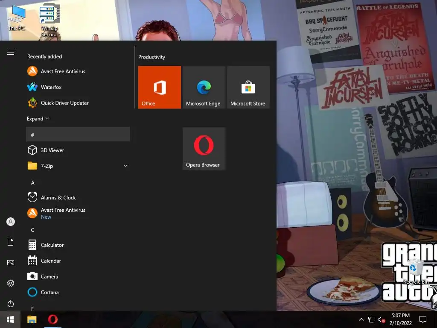The width and height of the screenshot is (437, 328).
Task: Click the Productivity group title
Action: pyautogui.click(x=151, y=57)
